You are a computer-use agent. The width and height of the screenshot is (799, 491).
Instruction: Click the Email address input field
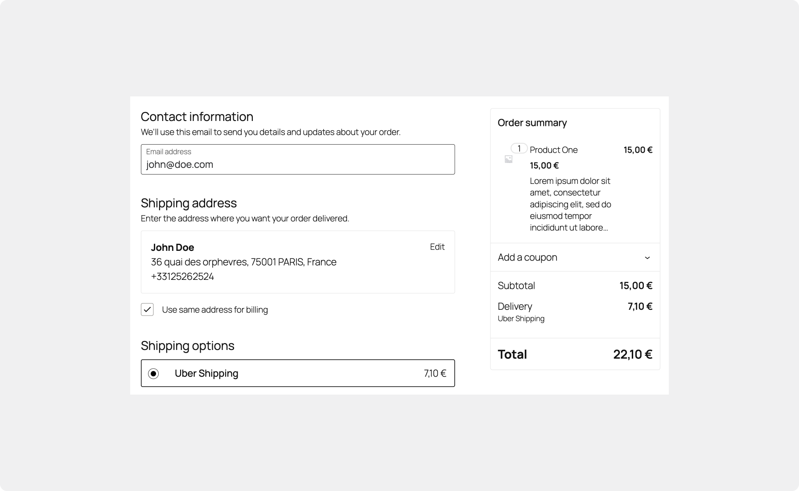point(297,164)
